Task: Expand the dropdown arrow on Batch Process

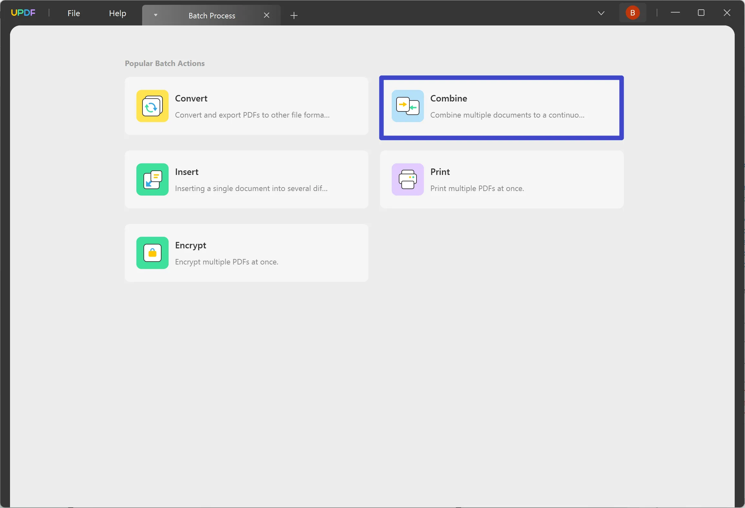Action: point(156,15)
